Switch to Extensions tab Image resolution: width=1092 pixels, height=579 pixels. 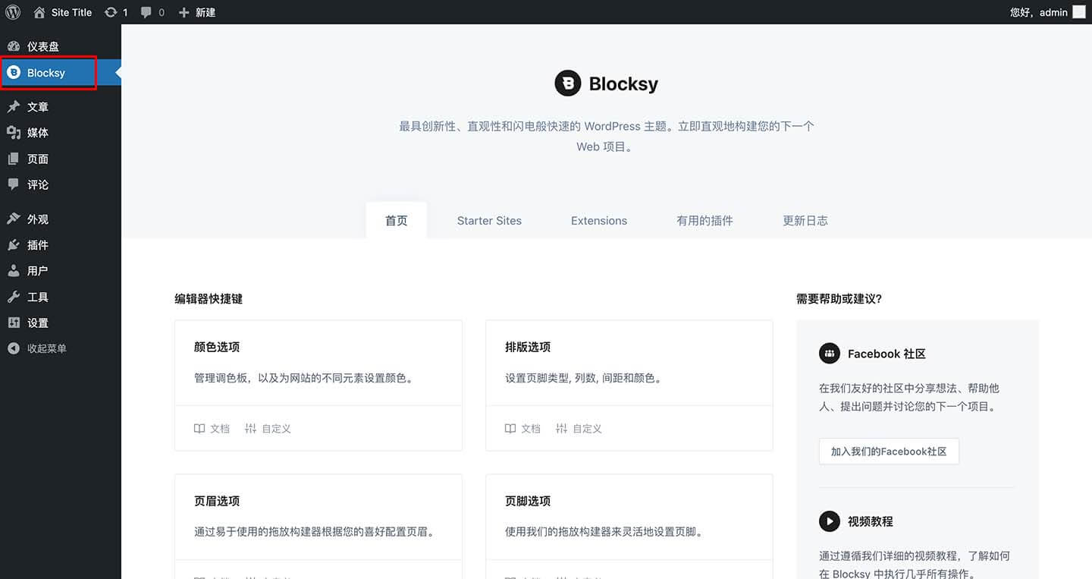pyautogui.click(x=599, y=221)
